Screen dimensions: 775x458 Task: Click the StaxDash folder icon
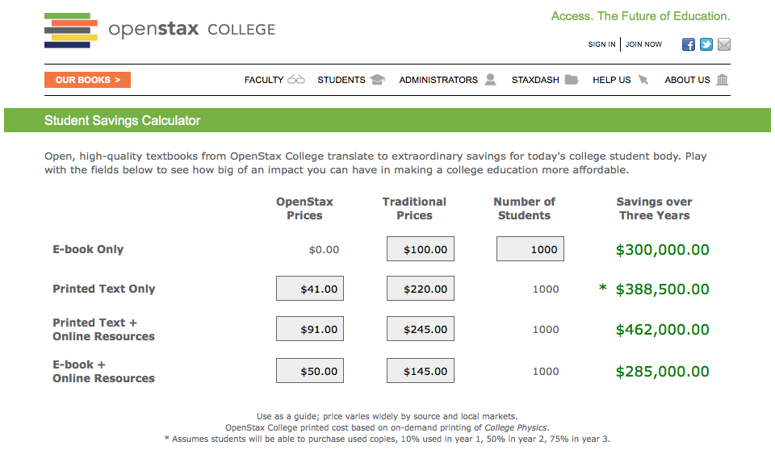pos(572,80)
